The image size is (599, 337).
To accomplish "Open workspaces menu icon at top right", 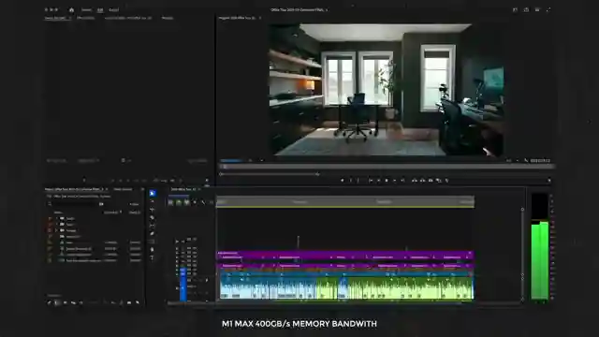I will coord(515,10).
